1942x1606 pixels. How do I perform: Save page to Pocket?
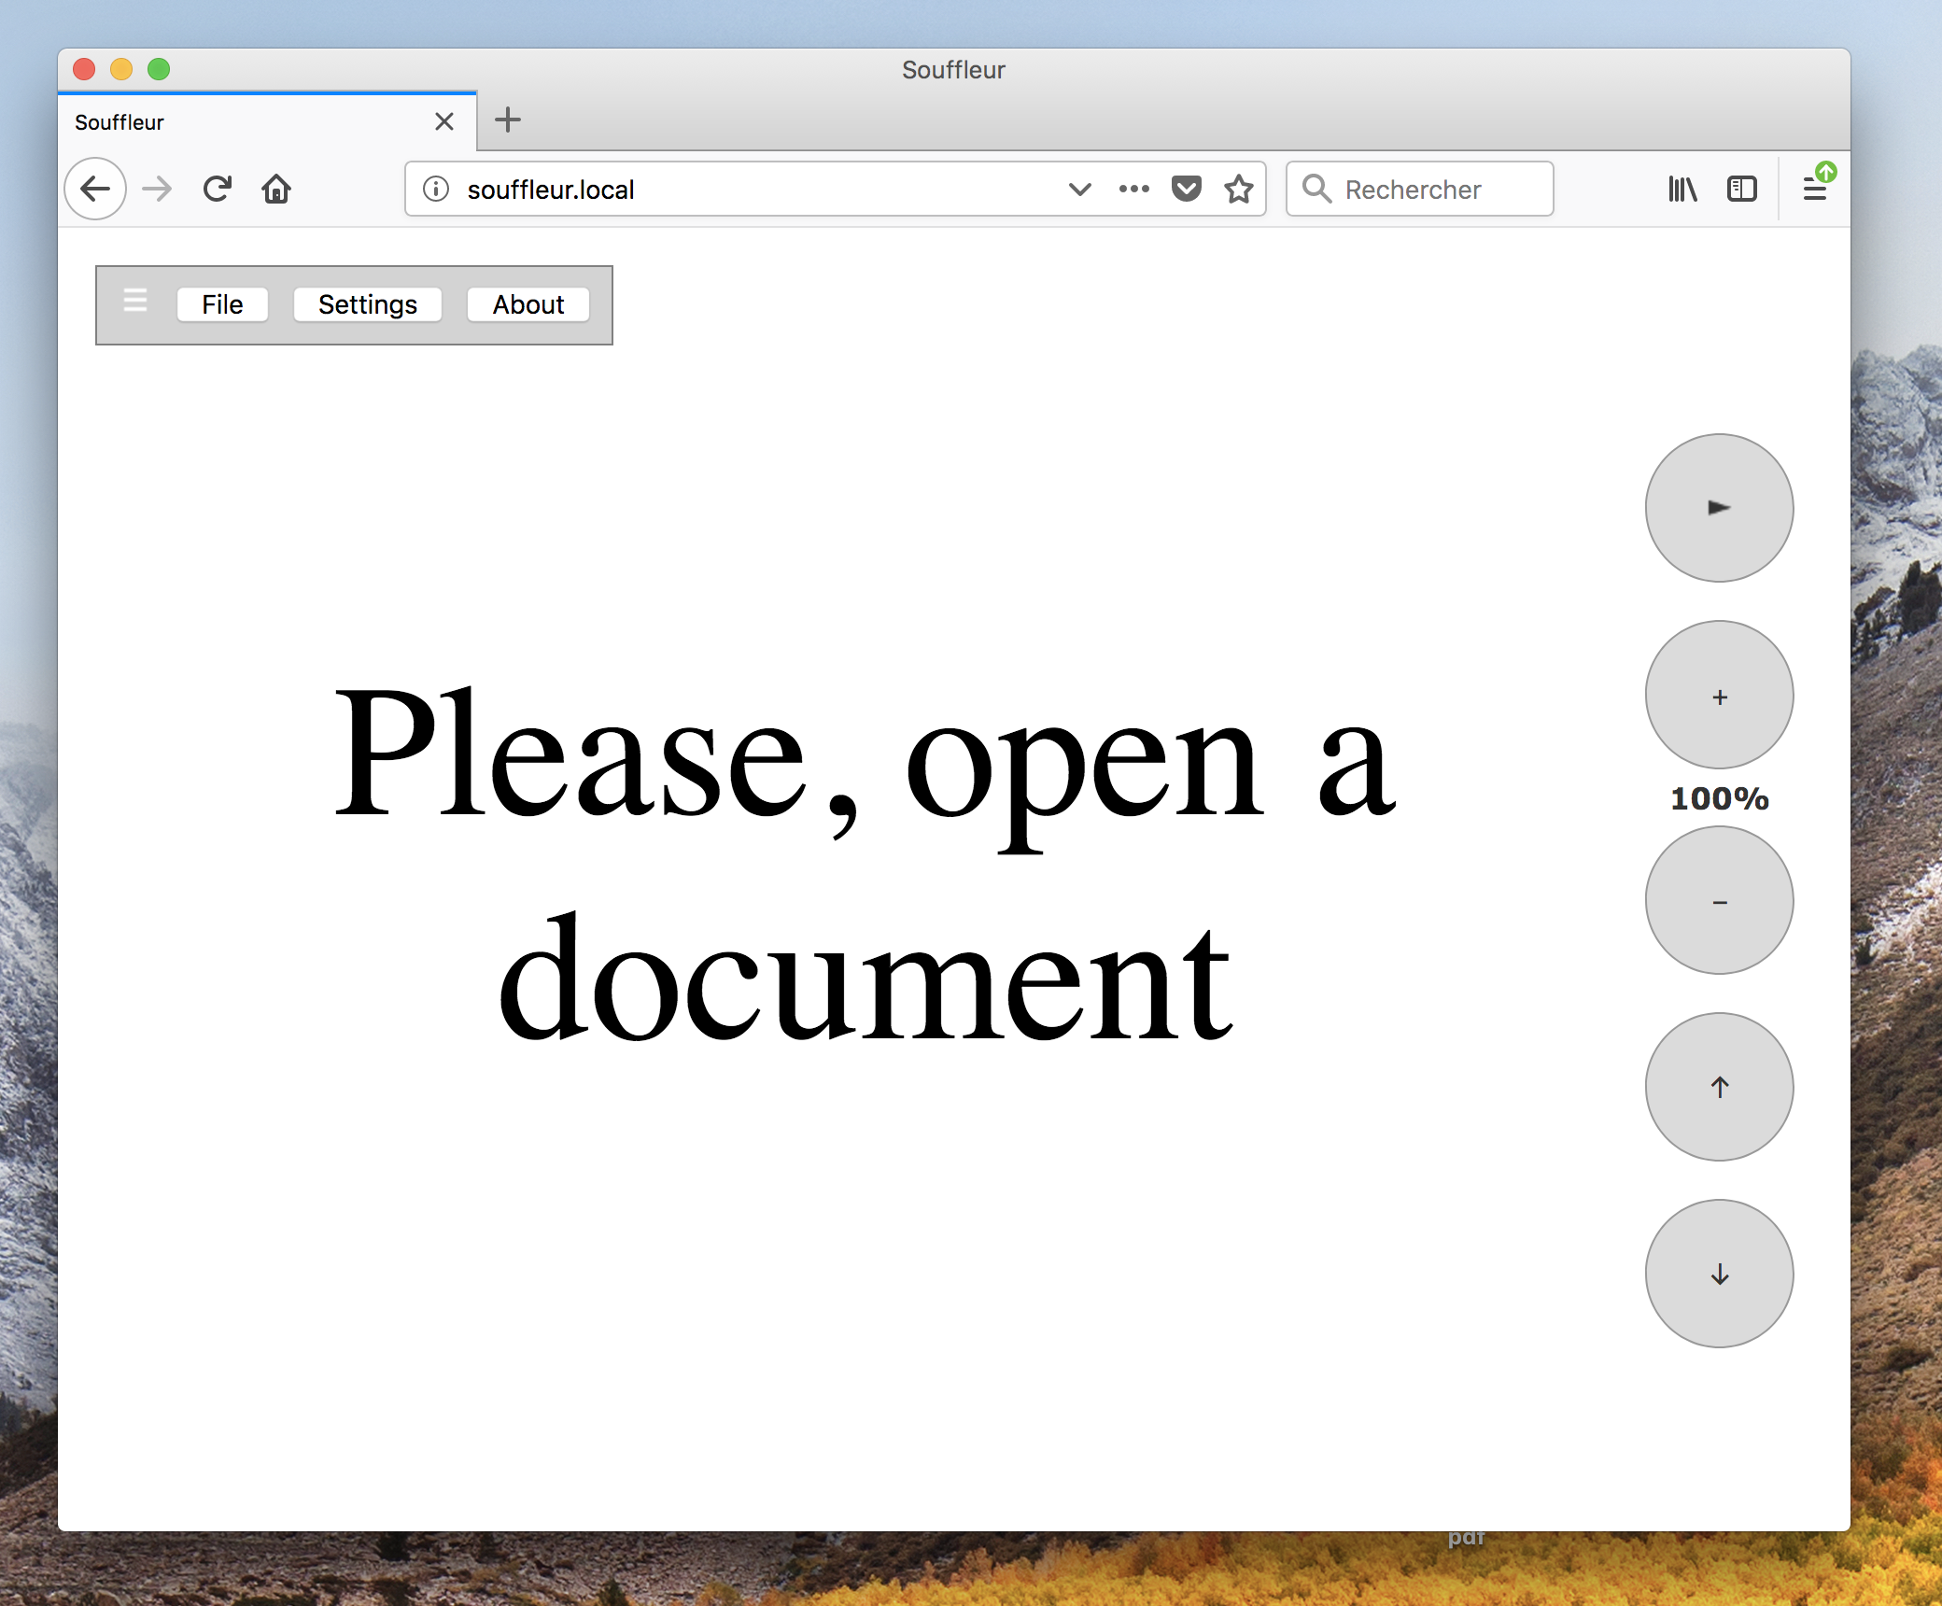point(1187,190)
